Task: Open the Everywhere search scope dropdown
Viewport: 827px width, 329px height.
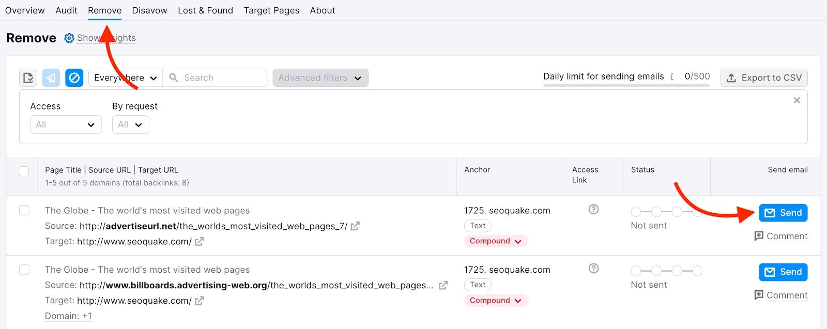Action: click(x=125, y=78)
